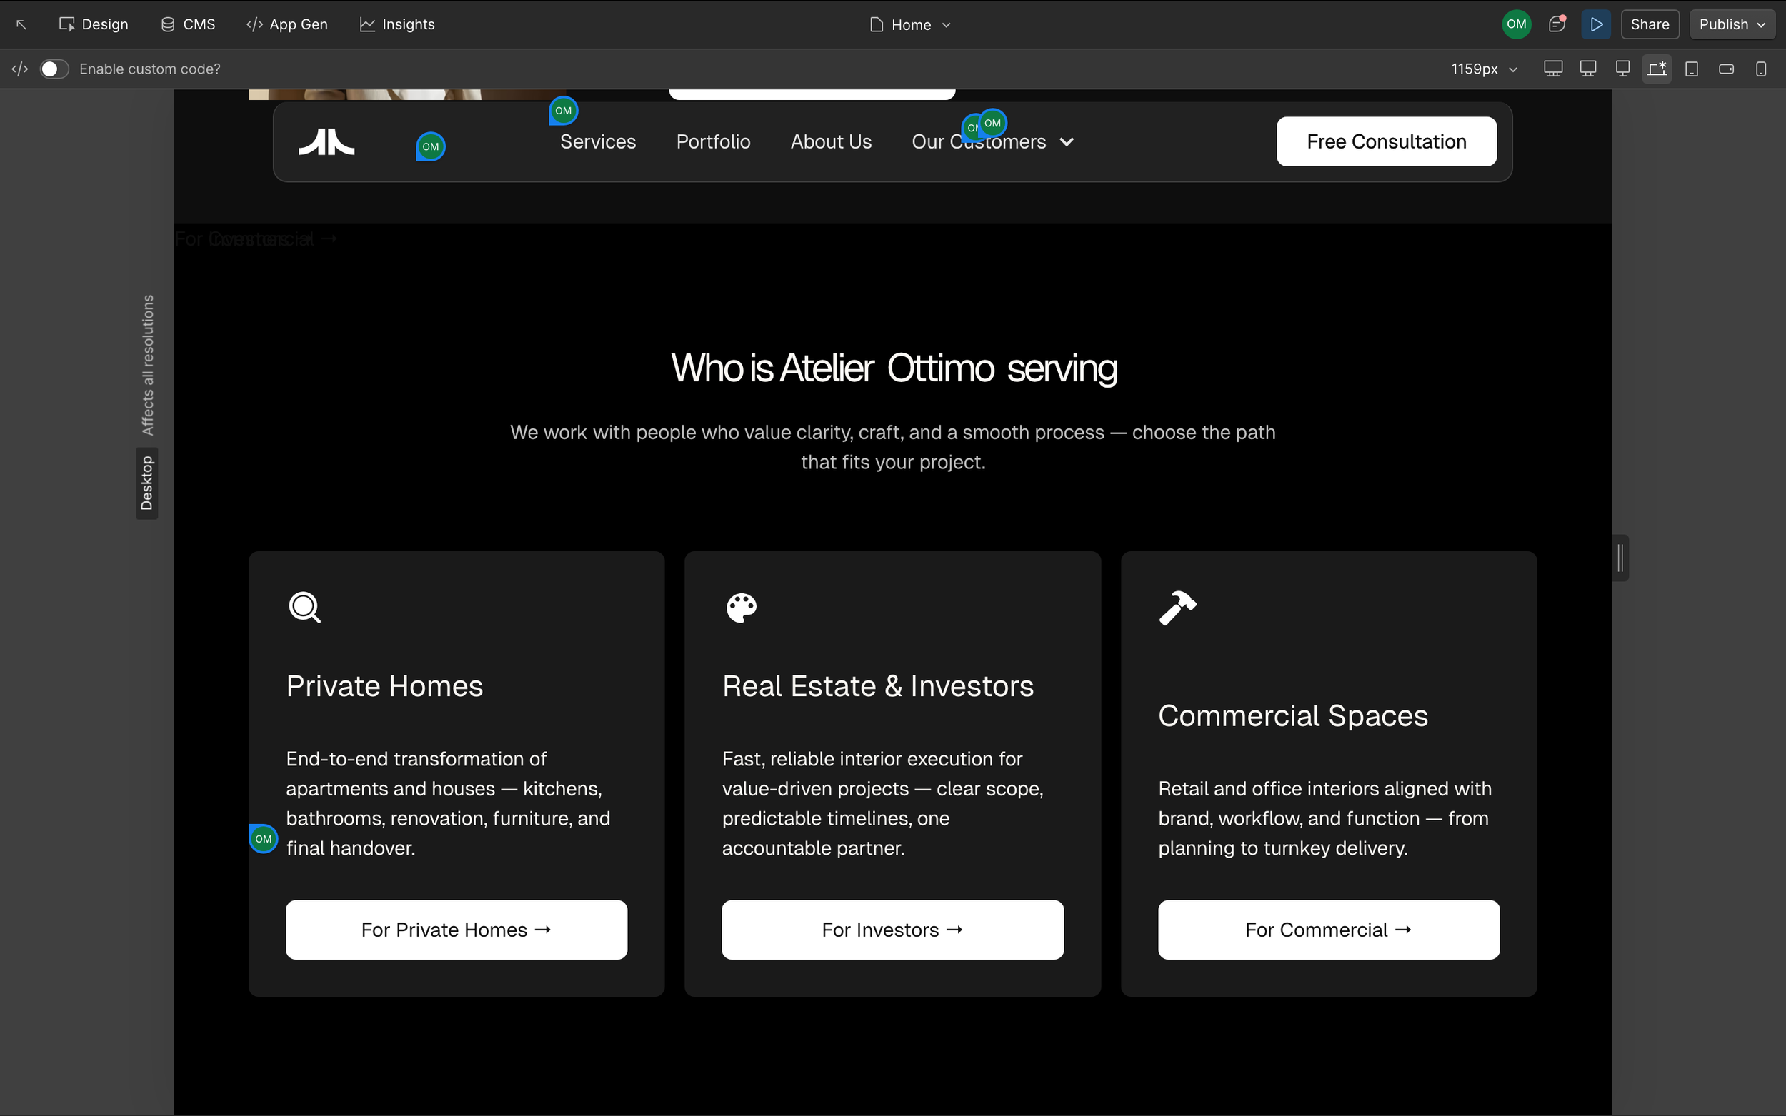Click the OM user avatar in top bar
This screenshot has width=1786, height=1116.
[1516, 24]
